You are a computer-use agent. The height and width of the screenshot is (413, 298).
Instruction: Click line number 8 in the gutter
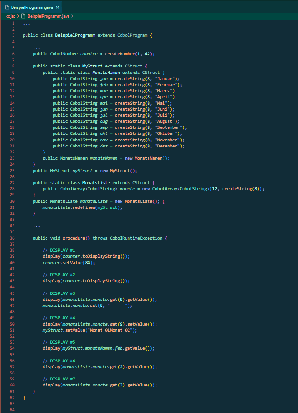coord(14,66)
